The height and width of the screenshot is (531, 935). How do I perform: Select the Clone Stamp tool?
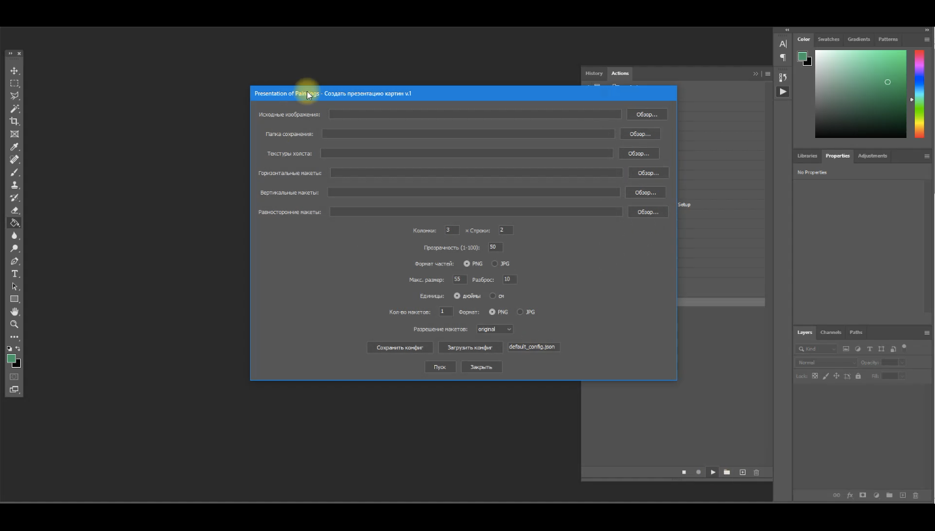click(14, 185)
